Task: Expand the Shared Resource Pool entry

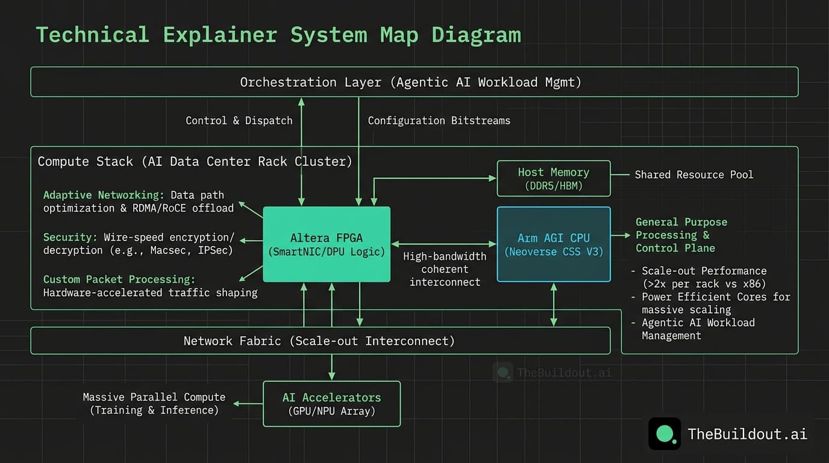Action: click(693, 174)
